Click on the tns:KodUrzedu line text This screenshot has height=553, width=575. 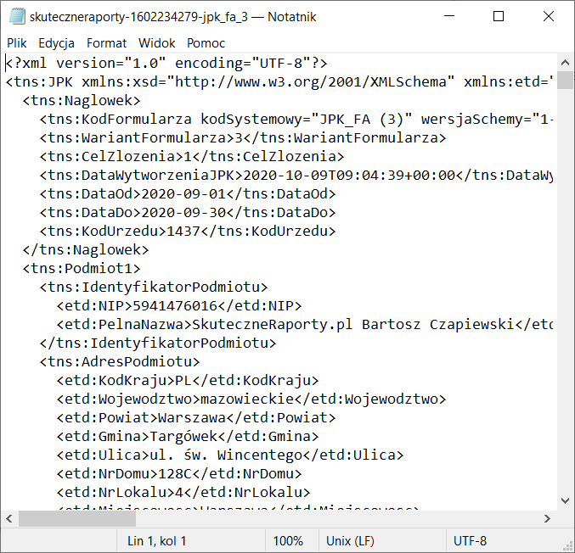(x=187, y=231)
